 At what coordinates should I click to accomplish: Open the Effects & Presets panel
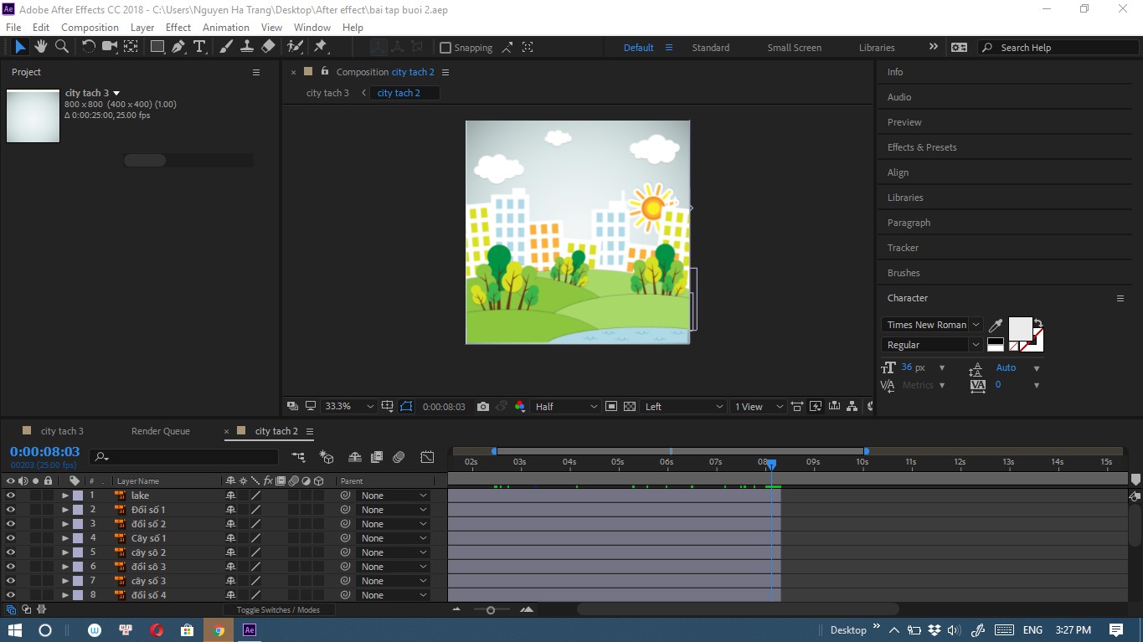pyautogui.click(x=922, y=147)
